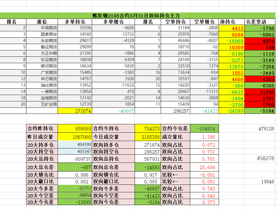
Task: Select the standalone value 478126
Action: pyautogui.click(x=266, y=129)
